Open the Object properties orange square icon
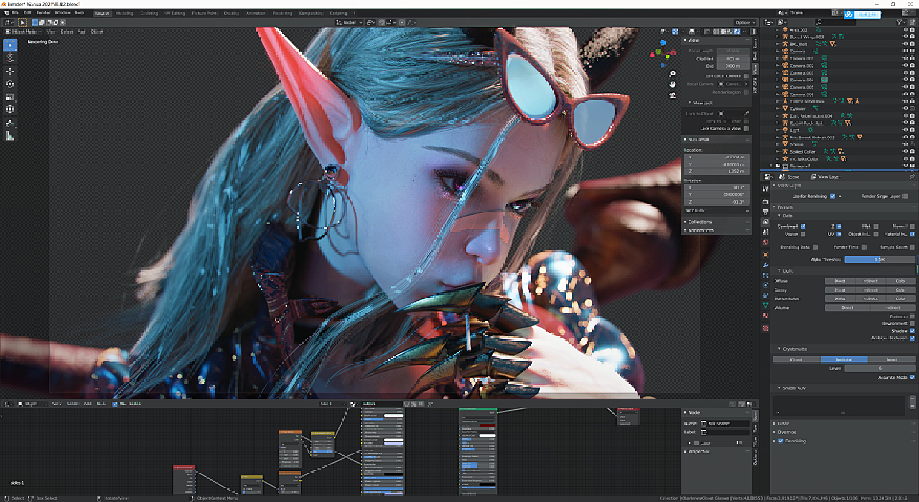Screen dimensions: 919x502 (x=765, y=256)
